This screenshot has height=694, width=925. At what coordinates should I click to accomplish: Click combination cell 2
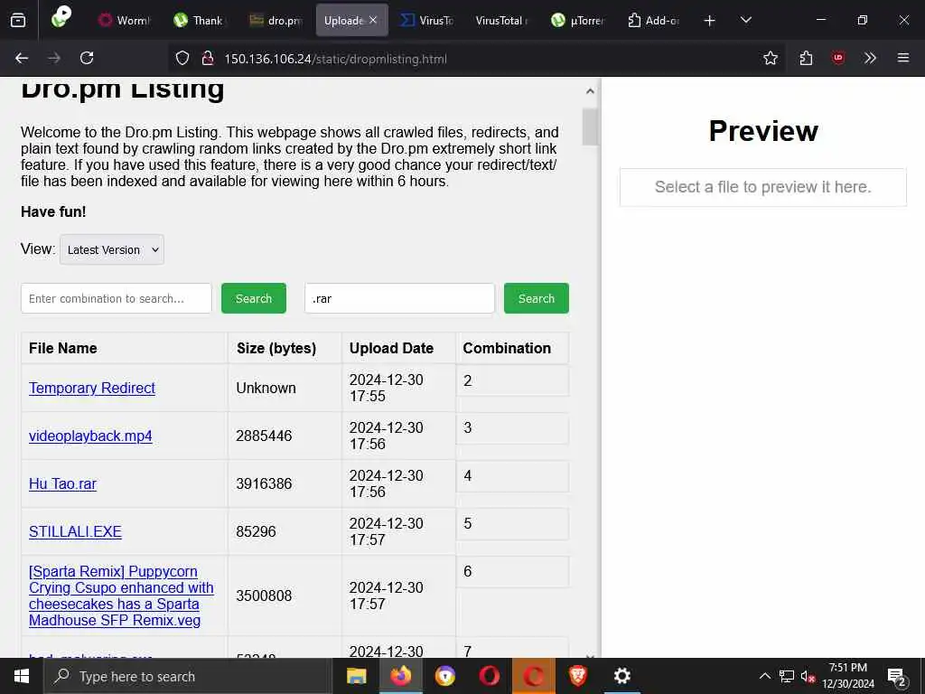[512, 380]
